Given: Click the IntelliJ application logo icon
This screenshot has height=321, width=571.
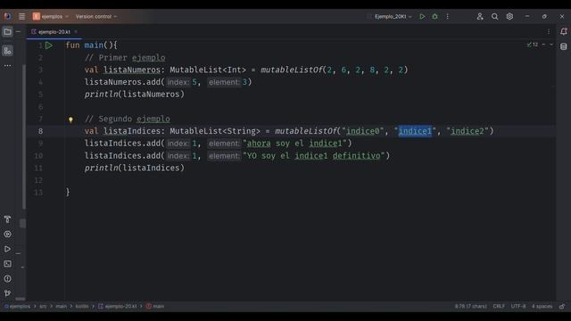Looking at the screenshot, I should click(7, 16).
